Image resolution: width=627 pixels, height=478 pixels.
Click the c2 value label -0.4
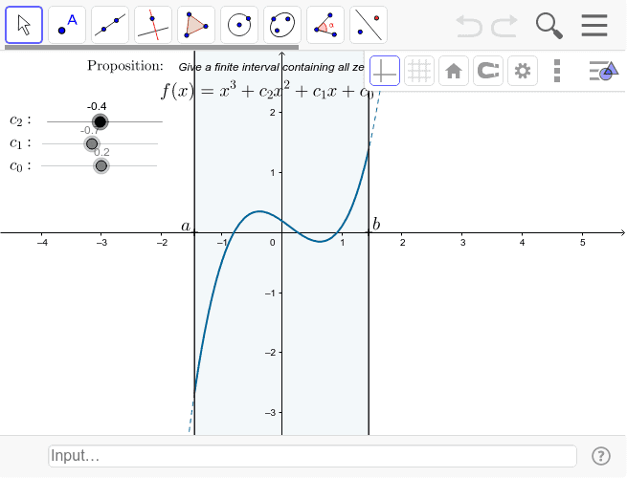[97, 106]
